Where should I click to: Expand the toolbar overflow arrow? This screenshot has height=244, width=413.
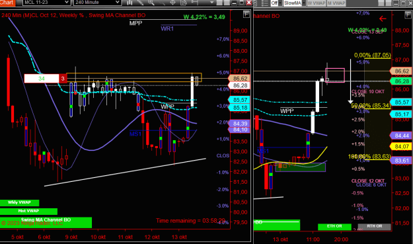coord(211,3)
